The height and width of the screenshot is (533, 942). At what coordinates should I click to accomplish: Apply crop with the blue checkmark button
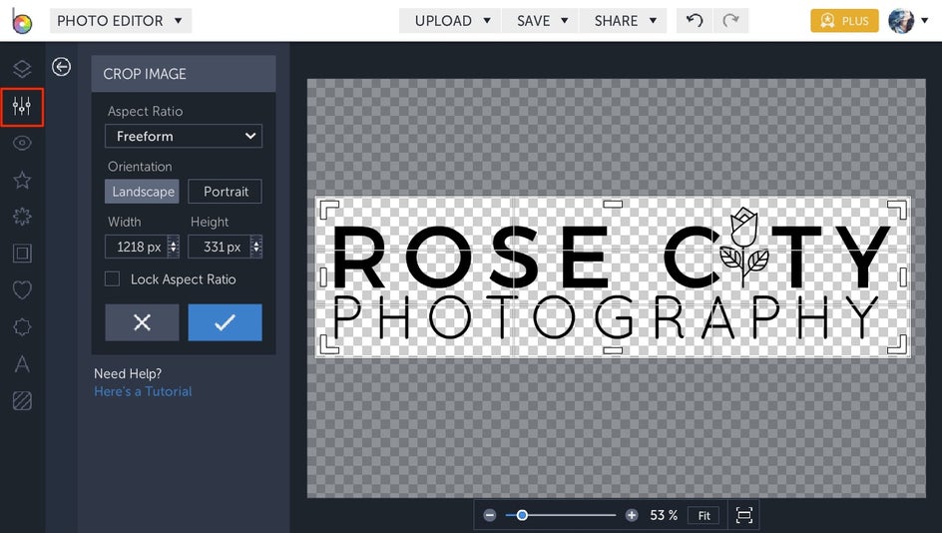click(225, 322)
